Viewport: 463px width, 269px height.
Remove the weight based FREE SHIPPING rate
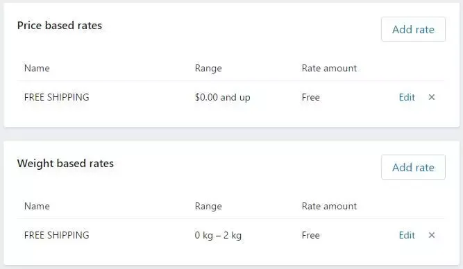(431, 235)
